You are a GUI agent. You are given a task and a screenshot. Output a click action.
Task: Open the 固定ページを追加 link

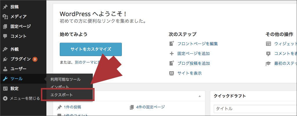click(x=193, y=54)
